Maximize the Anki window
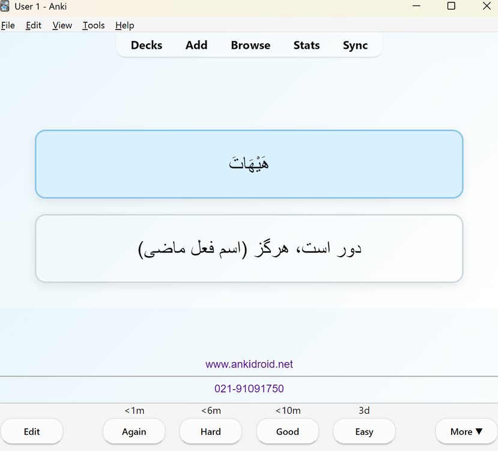498x451 pixels. tap(451, 6)
